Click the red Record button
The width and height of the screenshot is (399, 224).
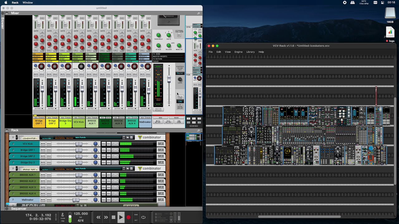tap(128, 217)
